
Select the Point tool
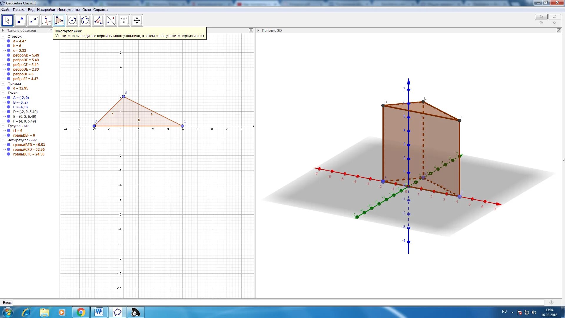[x=20, y=20]
